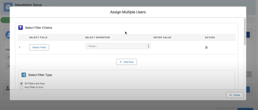258x110 pixels.
Task: Open the Select Operator --None-- dropdown
Action: (x=118, y=46)
